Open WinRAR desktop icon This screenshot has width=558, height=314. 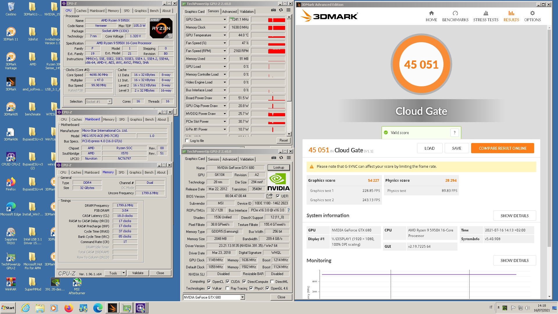pyautogui.click(x=11, y=284)
